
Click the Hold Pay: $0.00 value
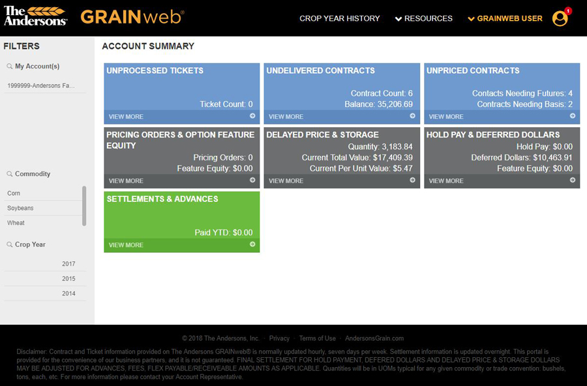click(x=545, y=147)
